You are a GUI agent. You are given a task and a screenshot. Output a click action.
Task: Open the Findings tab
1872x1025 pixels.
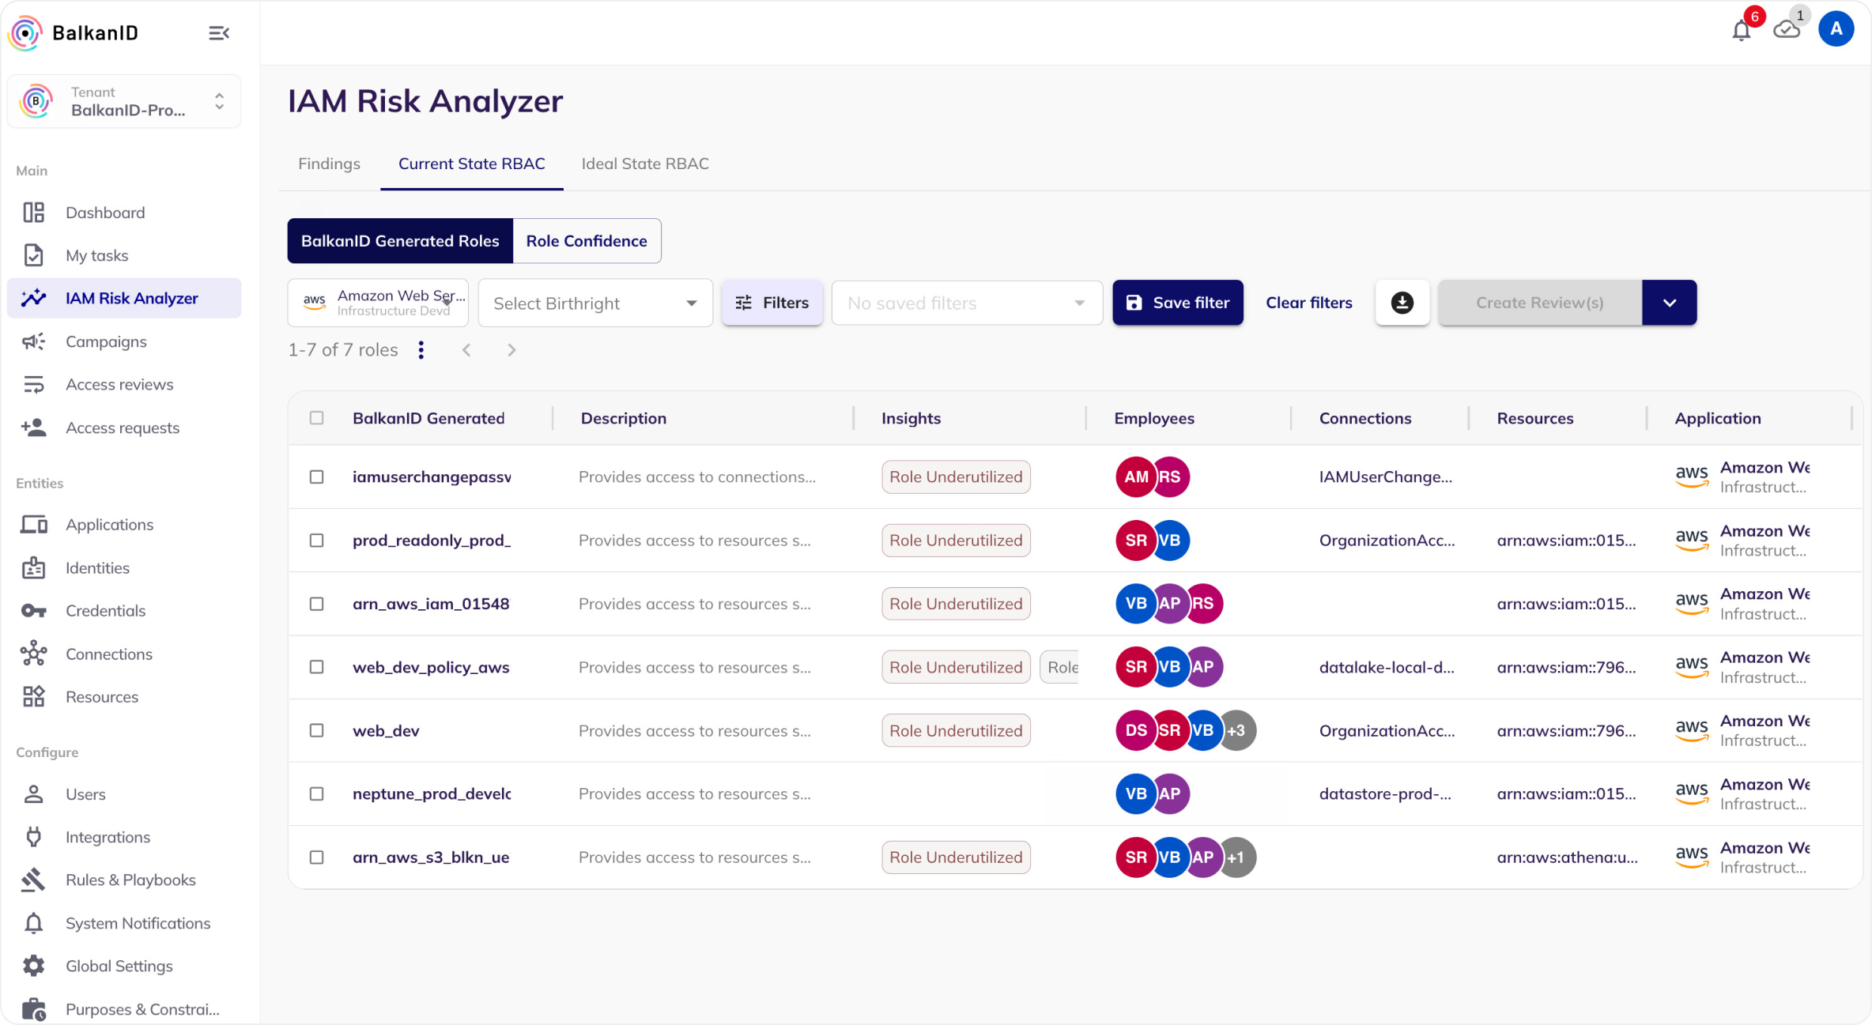(x=329, y=164)
